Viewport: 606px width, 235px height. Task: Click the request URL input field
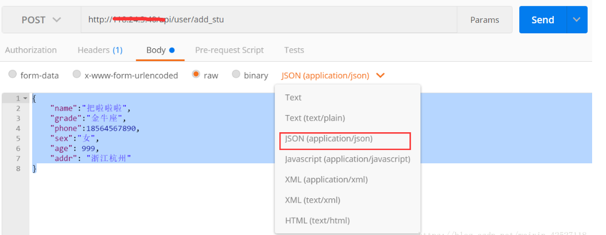pyautogui.click(x=269, y=19)
